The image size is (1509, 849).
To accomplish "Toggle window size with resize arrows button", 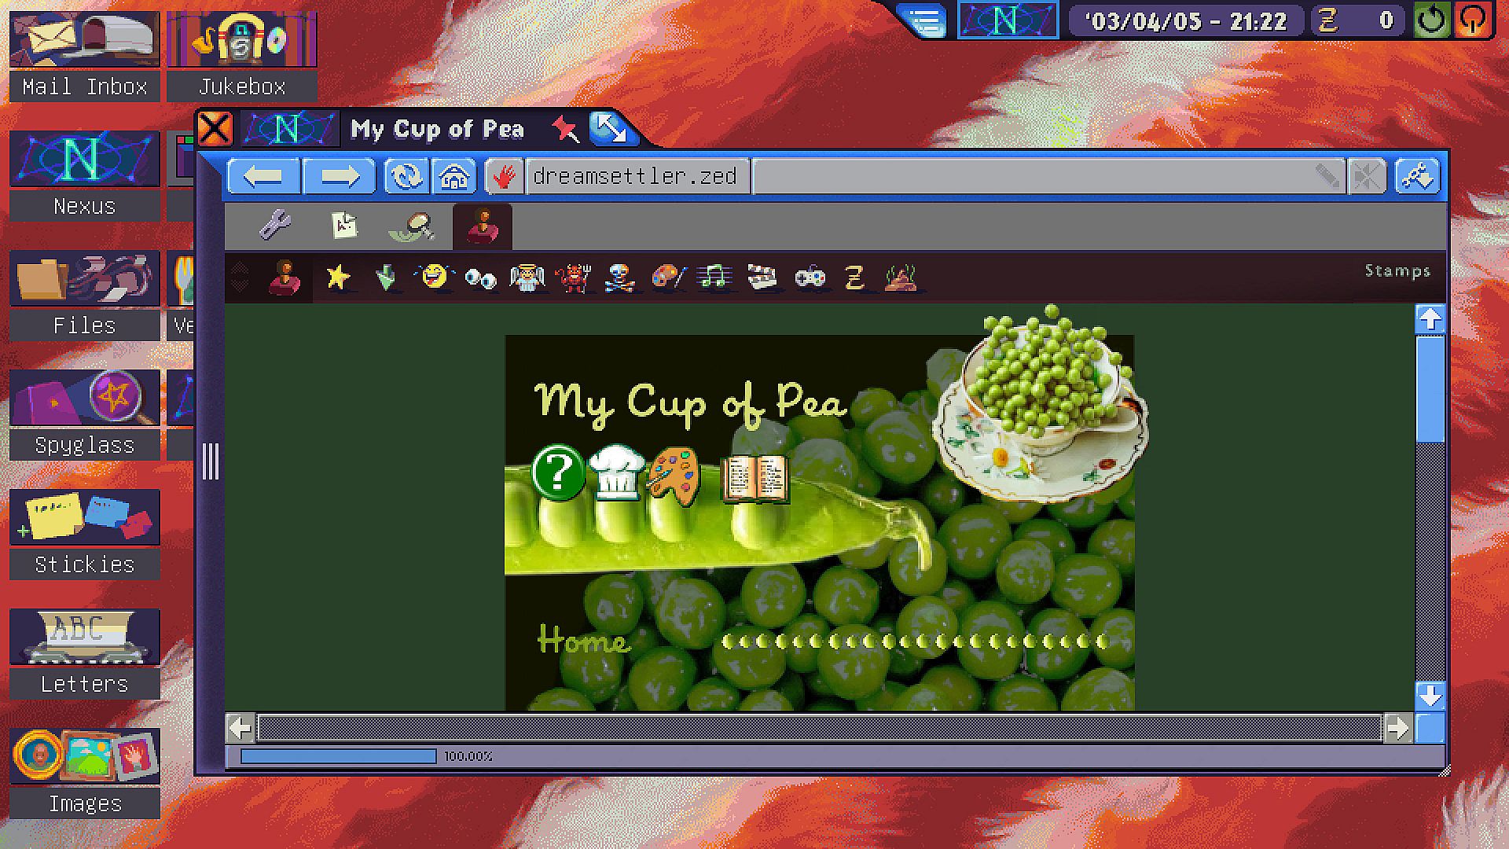I will pos(611,129).
